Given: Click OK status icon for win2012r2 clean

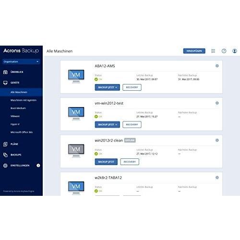Looking at the screenshot, I should pos(96,154).
